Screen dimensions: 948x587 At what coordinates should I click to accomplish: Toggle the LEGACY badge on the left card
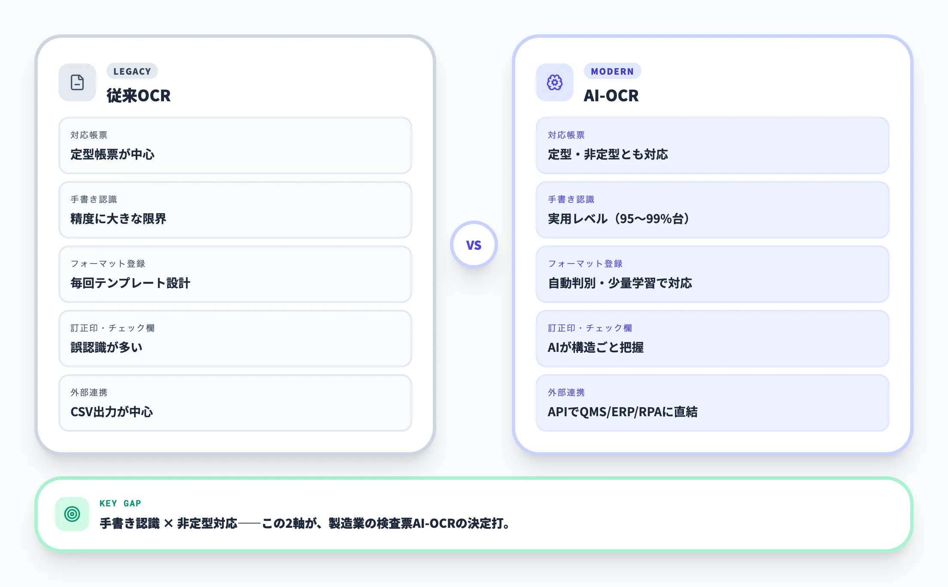(132, 71)
